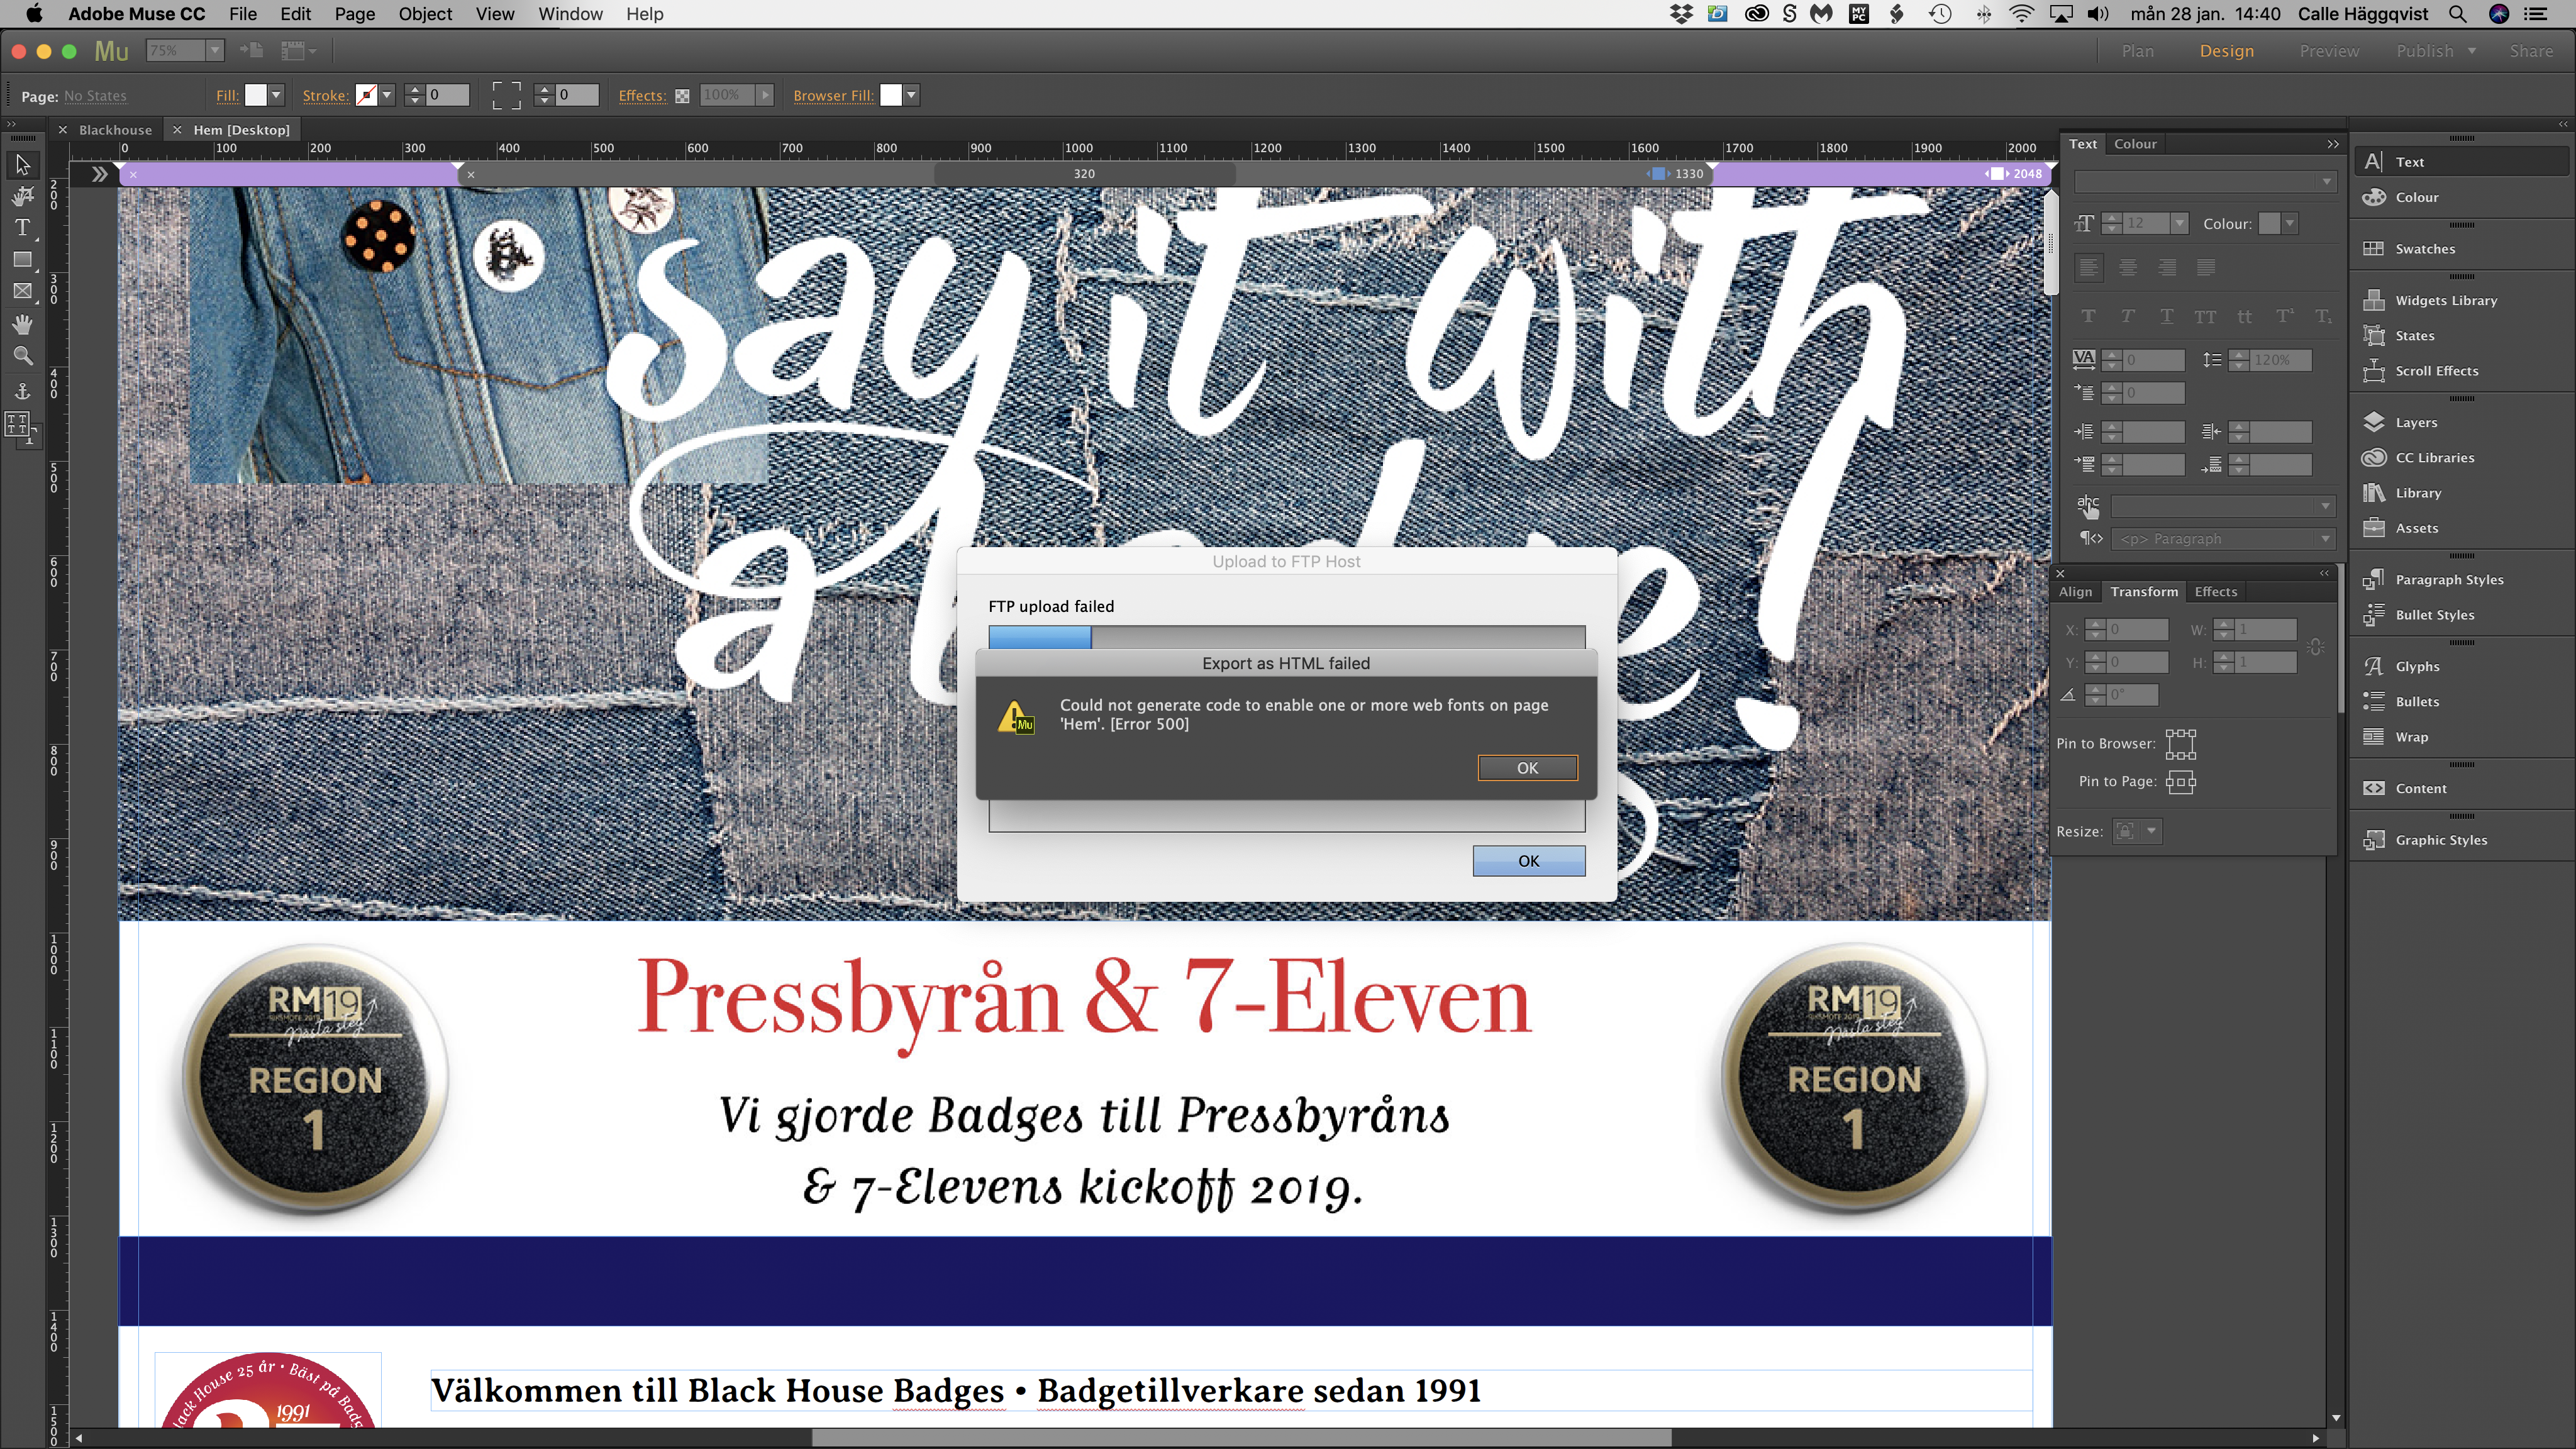Open the Assets panel
This screenshot has width=2576, height=1449.
click(2460, 528)
